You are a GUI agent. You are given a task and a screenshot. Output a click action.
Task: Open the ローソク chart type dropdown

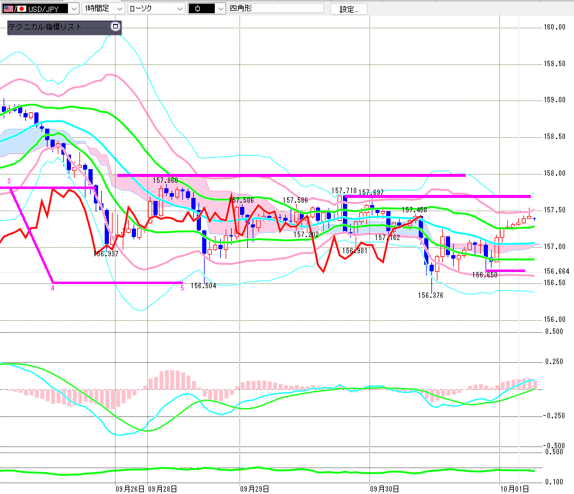click(x=180, y=9)
